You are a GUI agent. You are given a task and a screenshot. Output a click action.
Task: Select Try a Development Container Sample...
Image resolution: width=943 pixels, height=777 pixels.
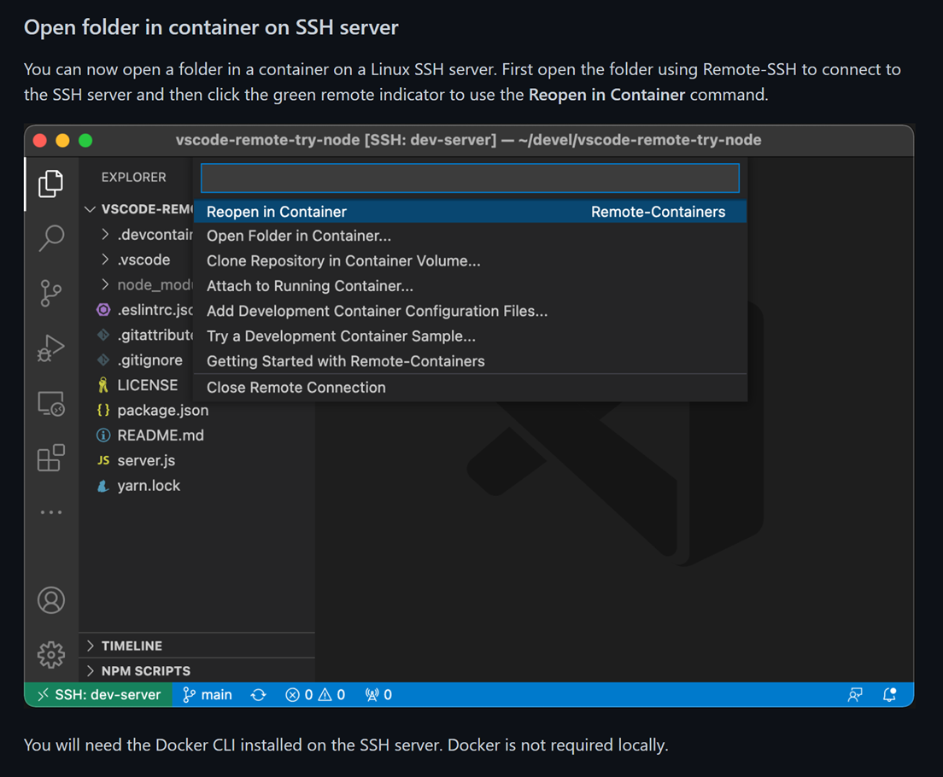(471, 336)
